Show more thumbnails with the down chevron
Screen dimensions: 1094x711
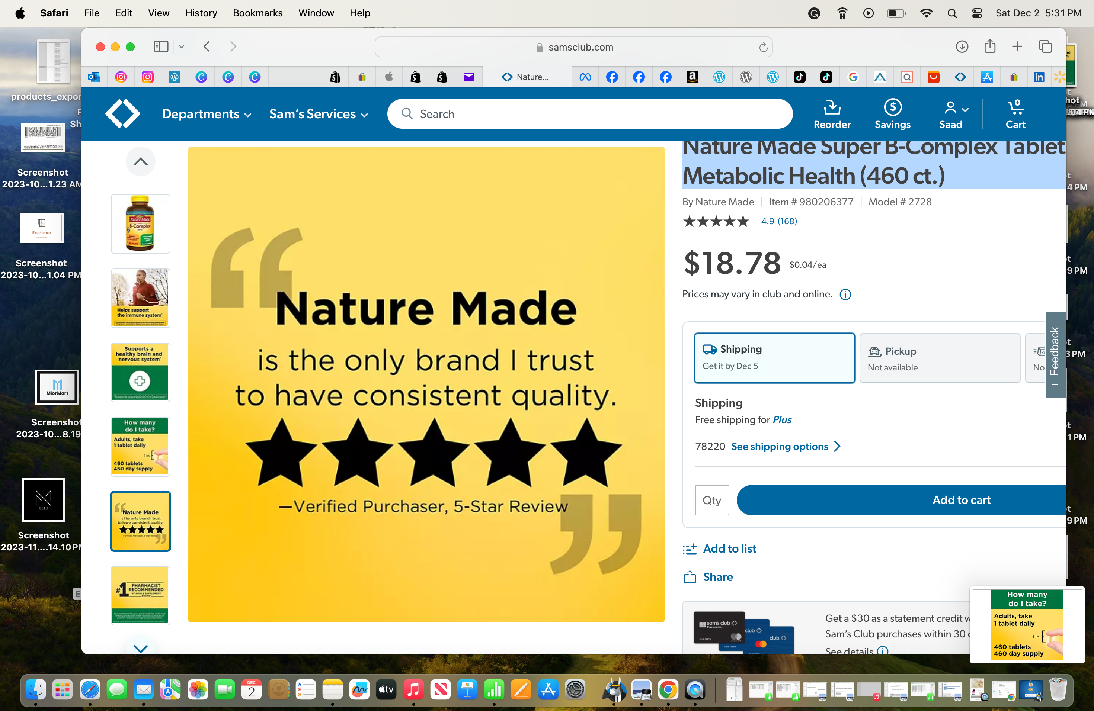click(140, 648)
